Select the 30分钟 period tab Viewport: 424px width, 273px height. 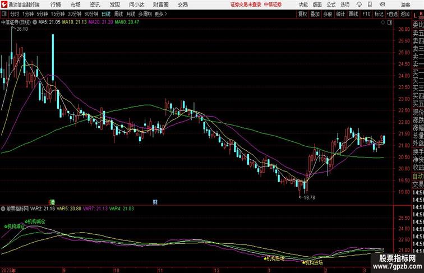[75, 14]
